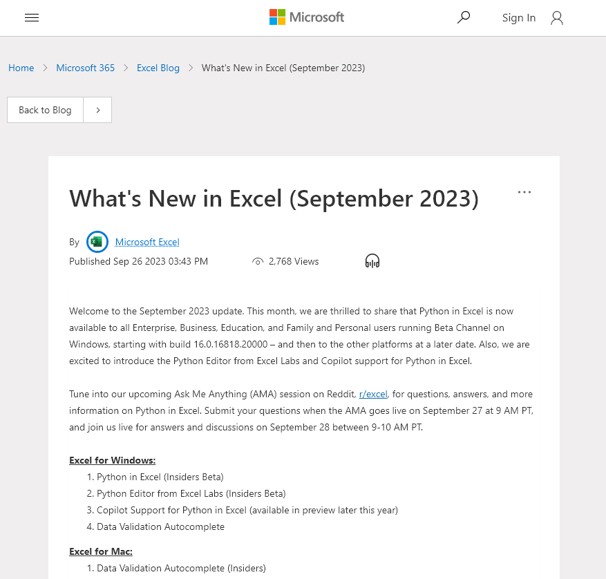
Task: Click the user account icon
Action: (557, 18)
